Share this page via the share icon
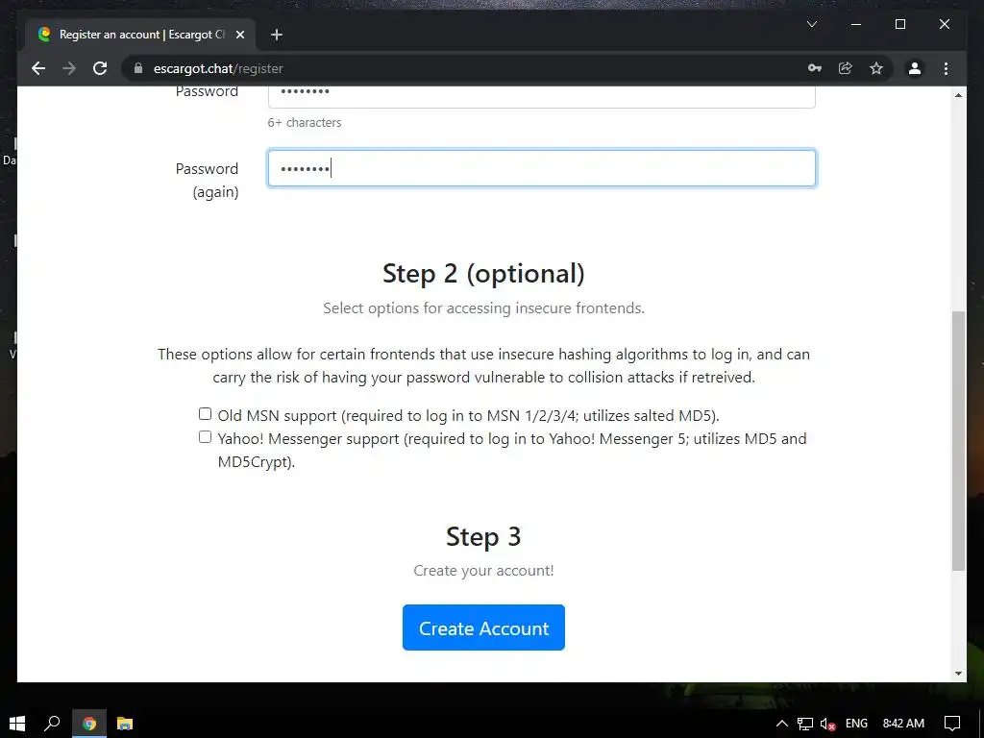The image size is (984, 738). point(846,68)
